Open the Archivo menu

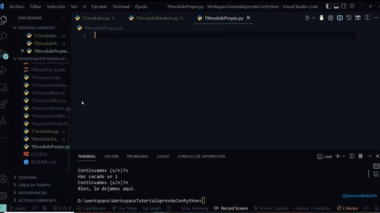coord(17,7)
